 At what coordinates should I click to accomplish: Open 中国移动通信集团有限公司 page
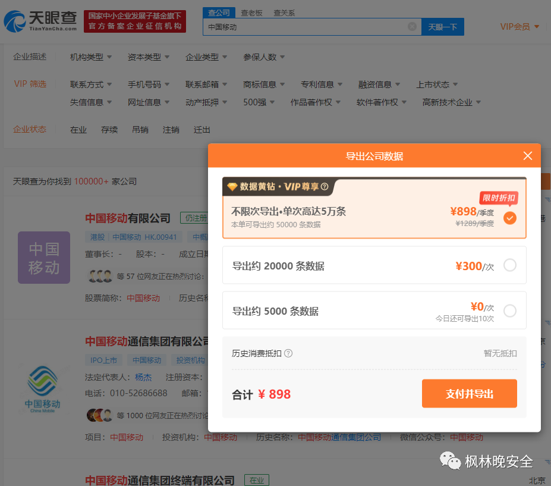(147, 341)
